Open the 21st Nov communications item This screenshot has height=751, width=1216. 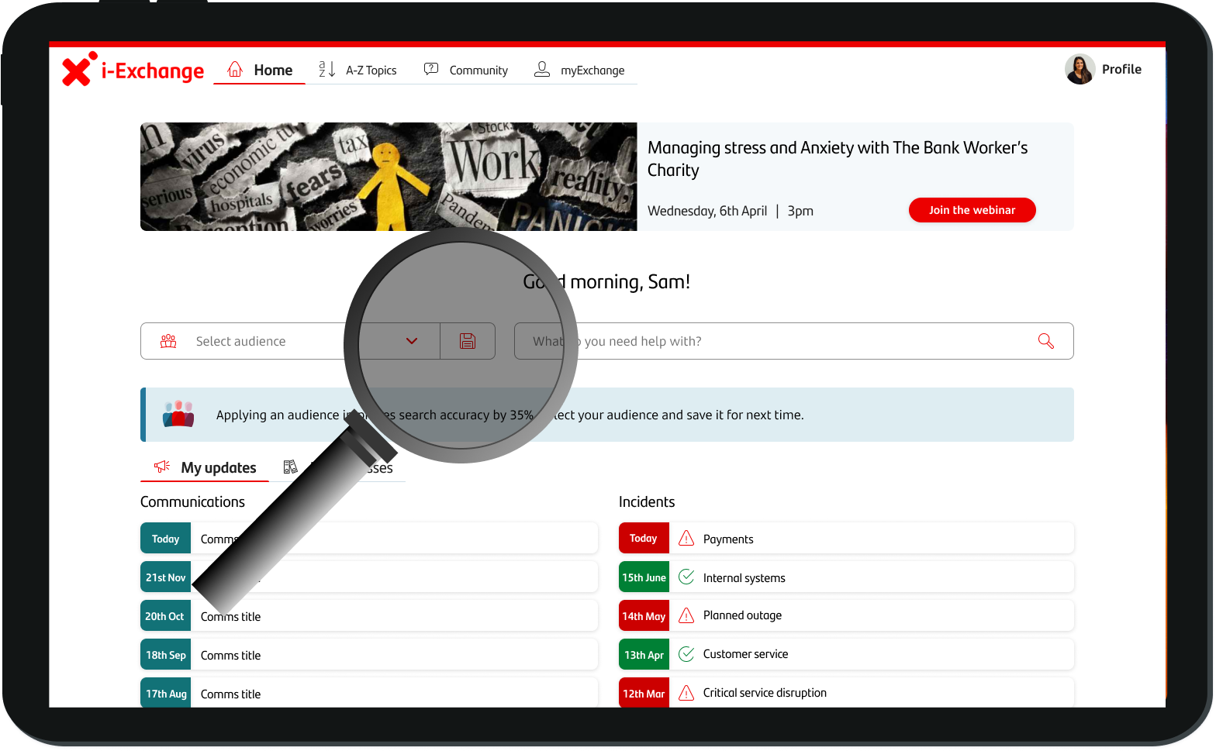pos(369,577)
